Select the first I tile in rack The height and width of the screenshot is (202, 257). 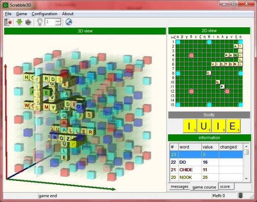click(190, 126)
